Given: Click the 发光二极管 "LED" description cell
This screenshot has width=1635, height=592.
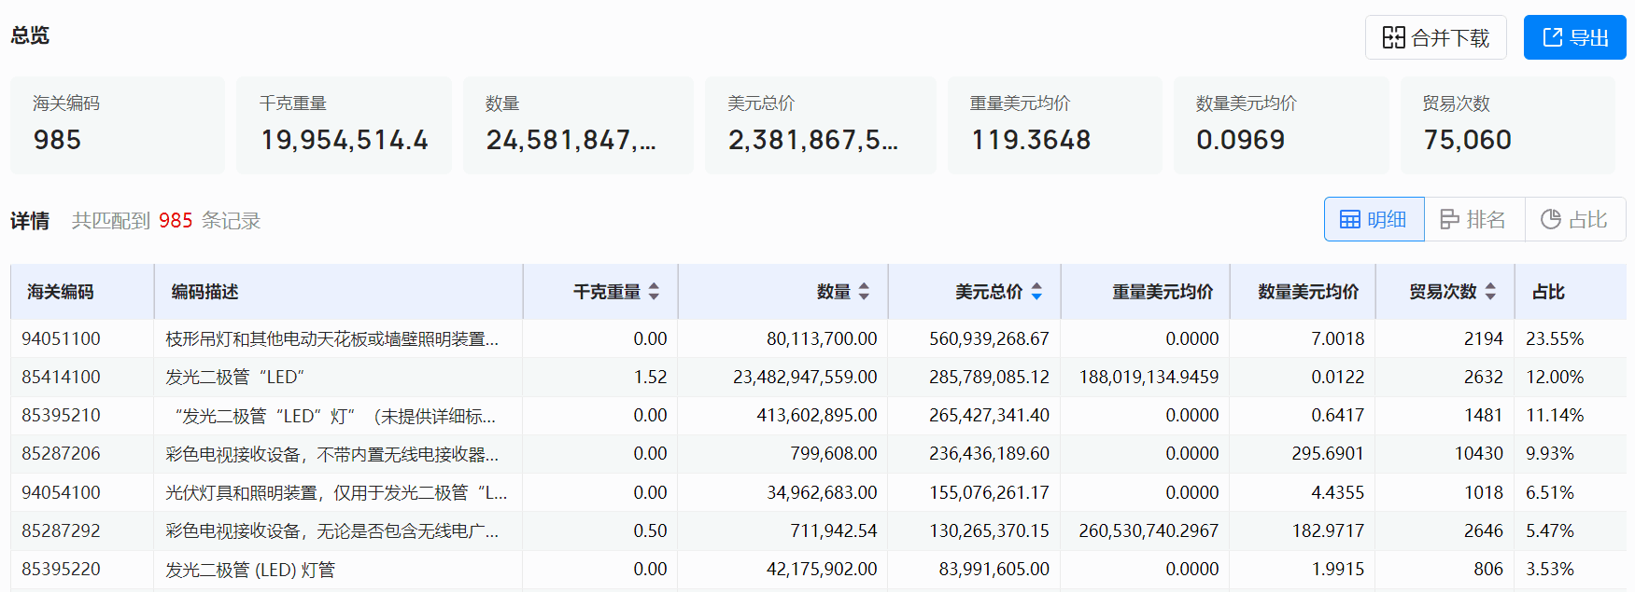Looking at the screenshot, I should (x=235, y=377).
